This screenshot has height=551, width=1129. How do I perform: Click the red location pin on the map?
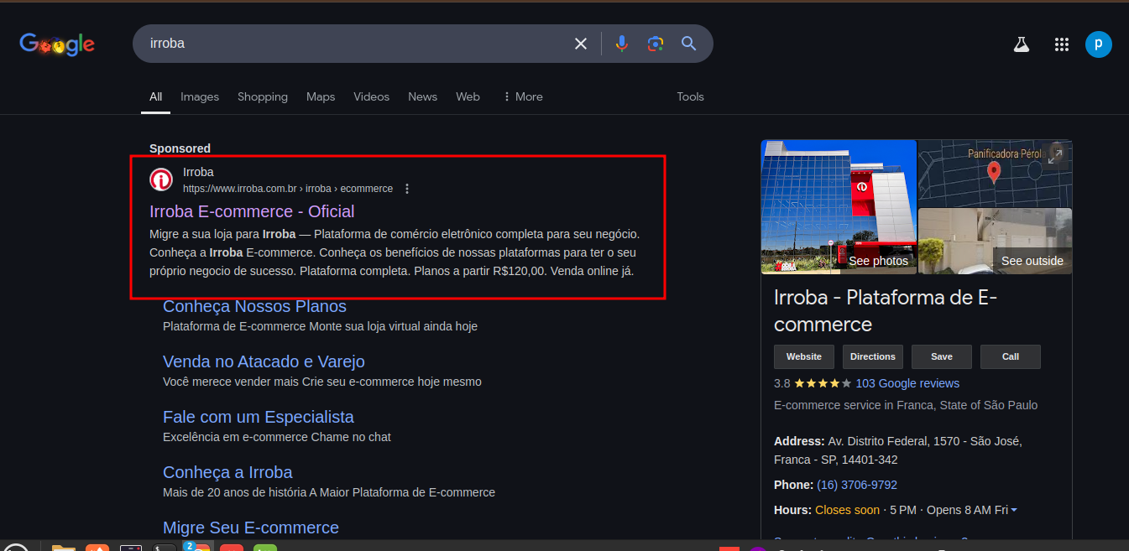pyautogui.click(x=994, y=172)
